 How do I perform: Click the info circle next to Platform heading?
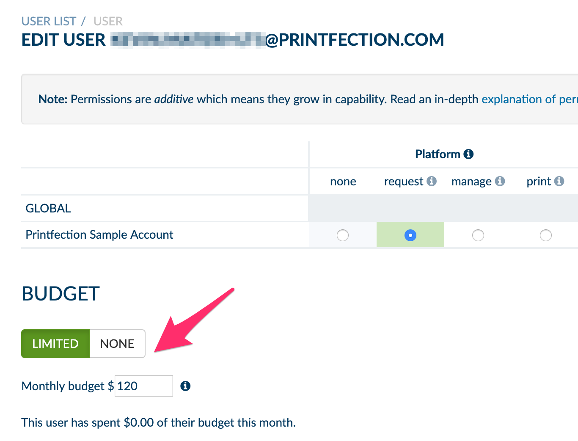coord(468,154)
